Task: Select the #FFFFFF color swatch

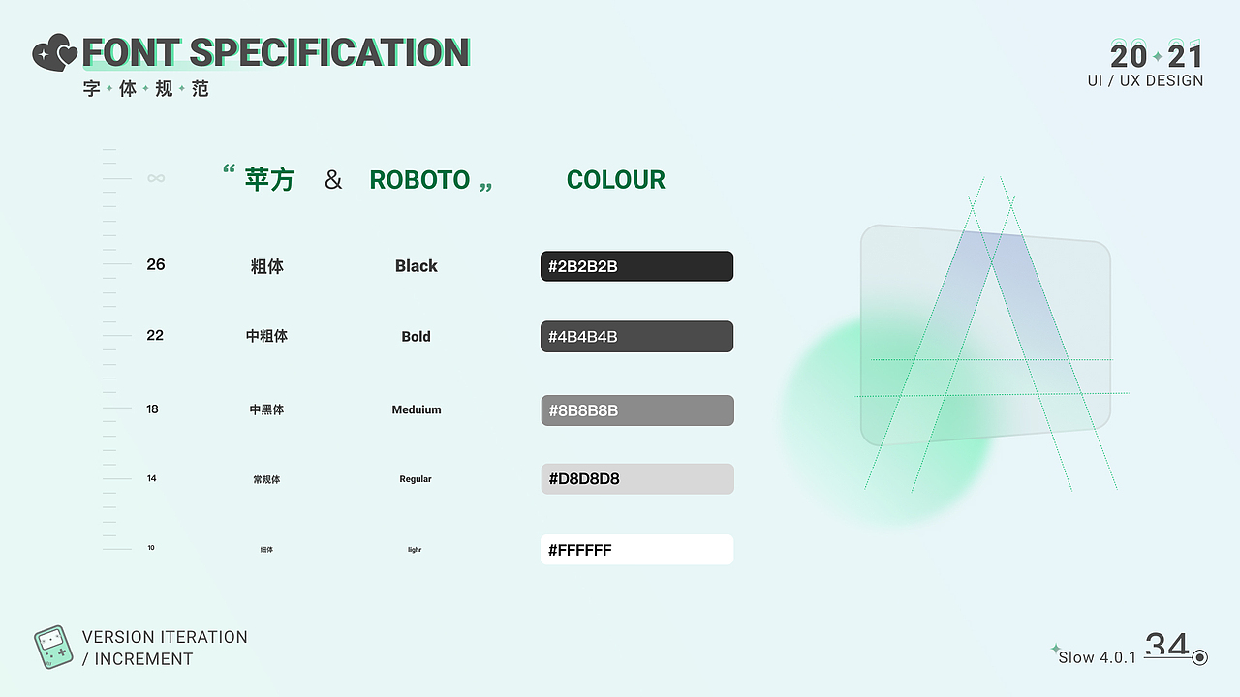Action: [636, 550]
